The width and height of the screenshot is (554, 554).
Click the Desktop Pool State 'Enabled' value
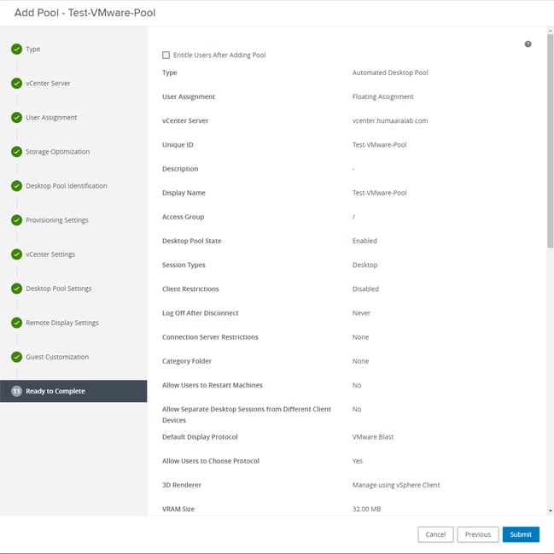[364, 241]
